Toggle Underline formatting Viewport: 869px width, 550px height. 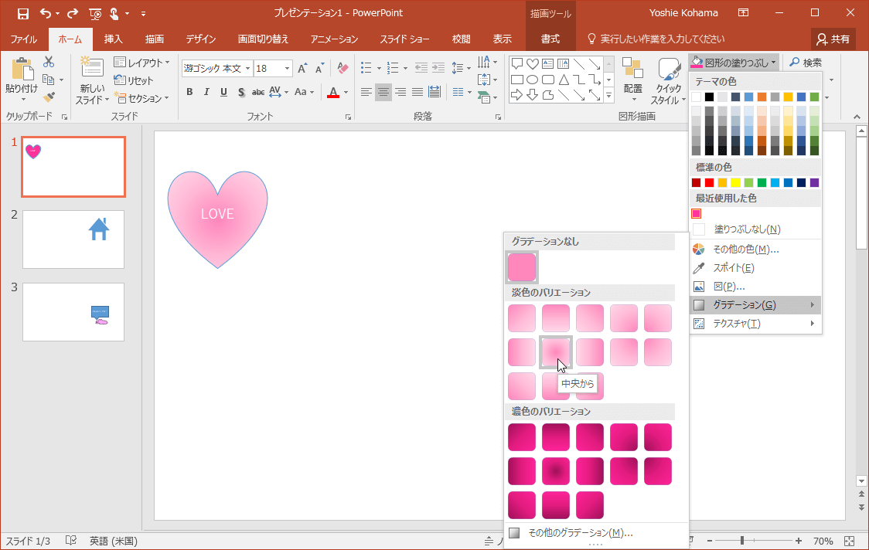[223, 92]
